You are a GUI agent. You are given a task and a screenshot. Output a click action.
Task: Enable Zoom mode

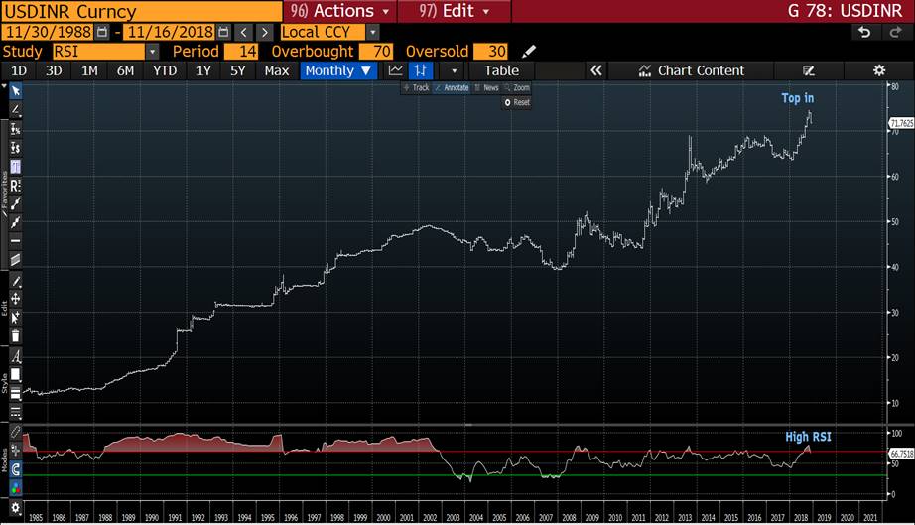click(x=517, y=87)
